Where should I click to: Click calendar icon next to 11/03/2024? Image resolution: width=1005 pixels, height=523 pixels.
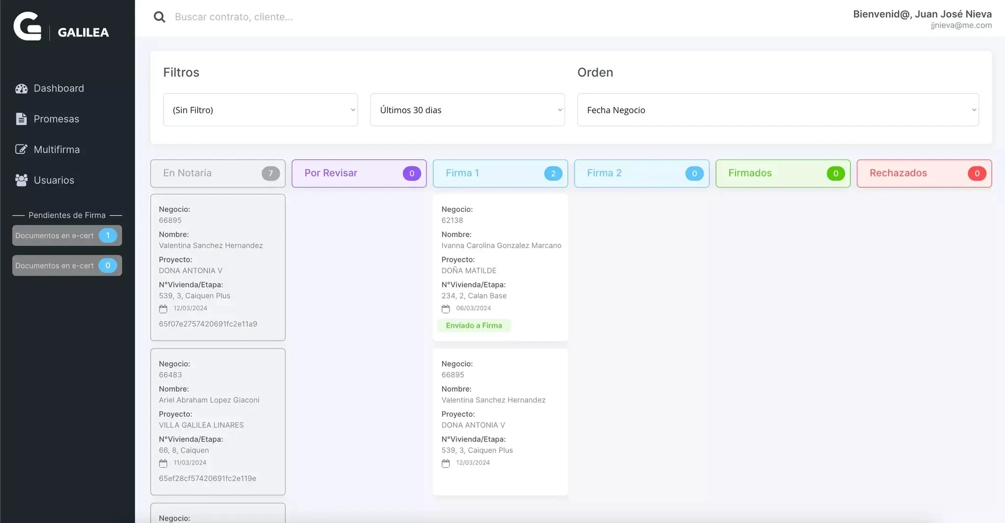coord(163,463)
